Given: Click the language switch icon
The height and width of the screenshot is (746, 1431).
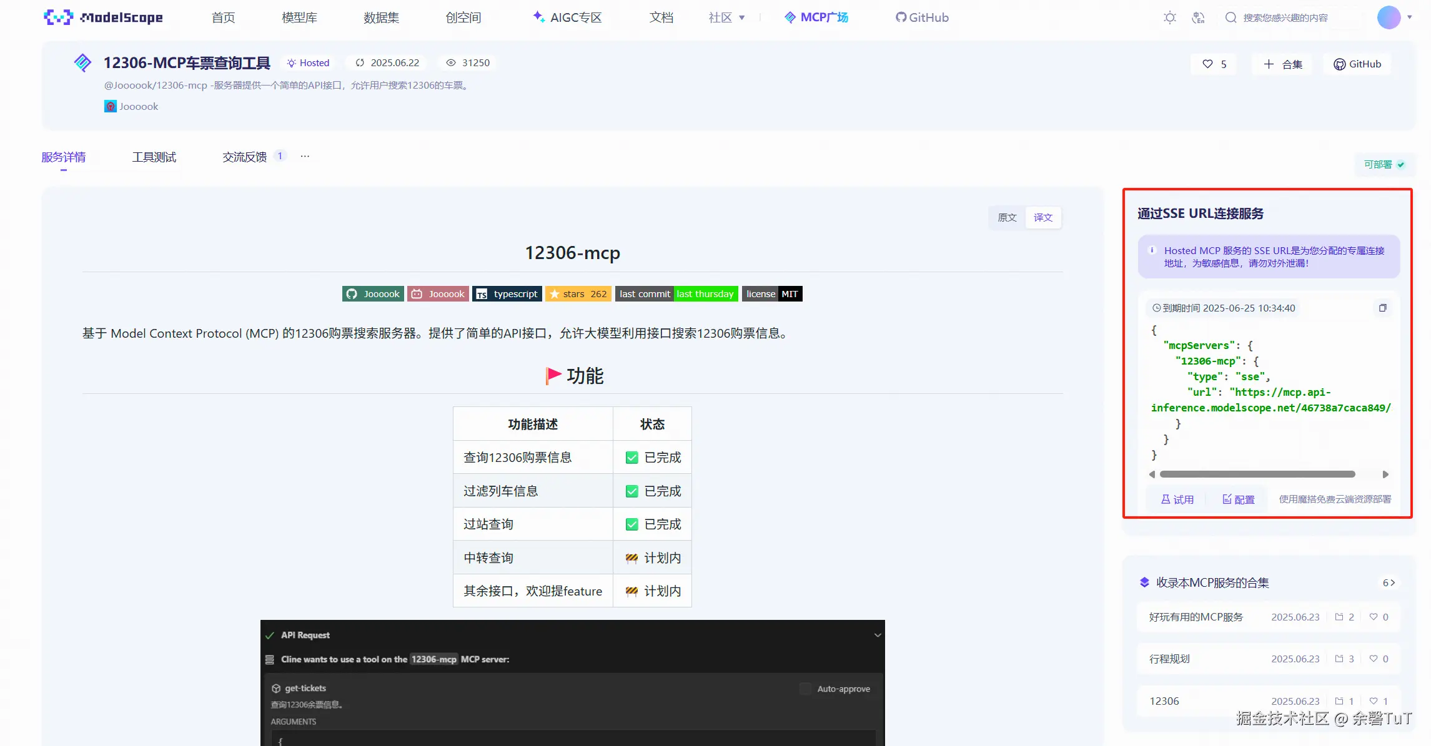Looking at the screenshot, I should coord(1198,17).
